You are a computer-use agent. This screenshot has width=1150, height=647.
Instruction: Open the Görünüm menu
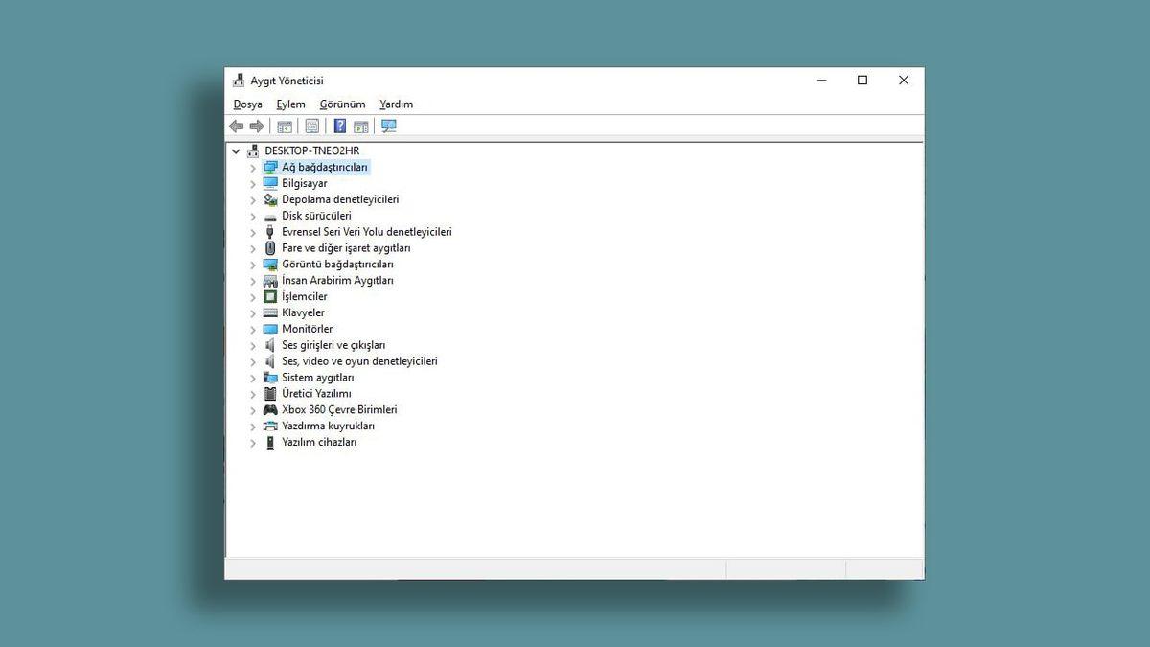[341, 104]
